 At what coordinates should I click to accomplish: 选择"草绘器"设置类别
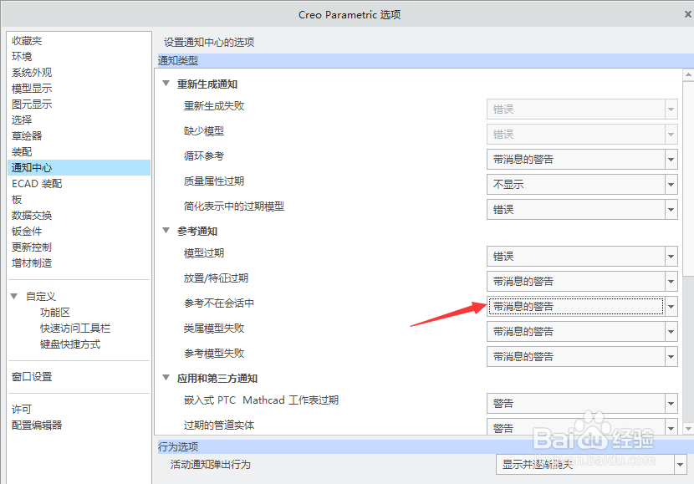pos(28,135)
